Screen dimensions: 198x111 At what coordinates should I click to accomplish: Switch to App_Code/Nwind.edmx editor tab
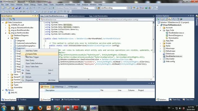(x=98, y=16)
